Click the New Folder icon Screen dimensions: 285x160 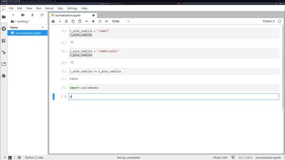(23, 15)
